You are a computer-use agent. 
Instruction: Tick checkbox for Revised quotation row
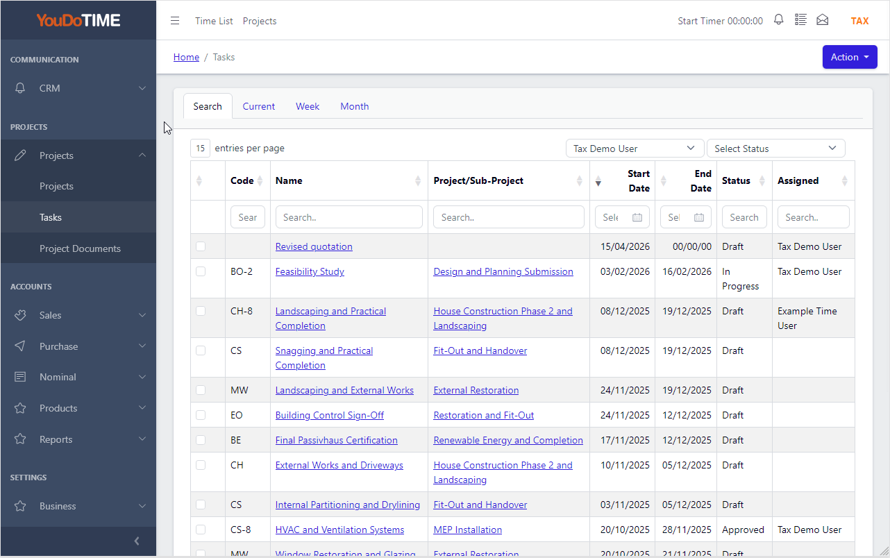coord(201,246)
